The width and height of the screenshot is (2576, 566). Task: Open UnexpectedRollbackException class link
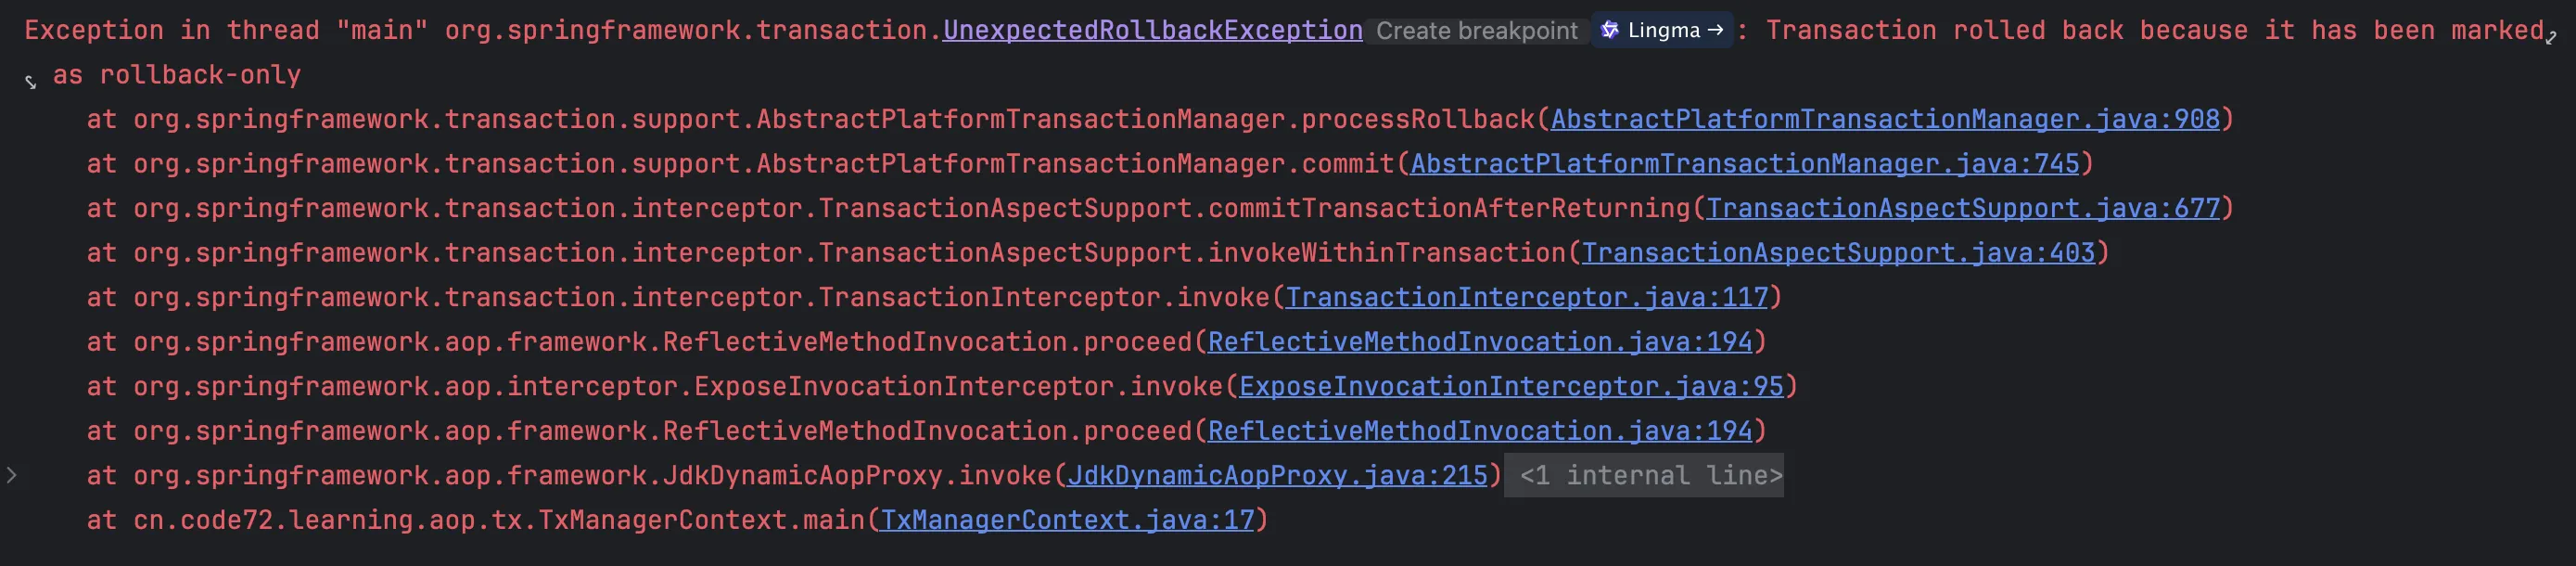1152,30
